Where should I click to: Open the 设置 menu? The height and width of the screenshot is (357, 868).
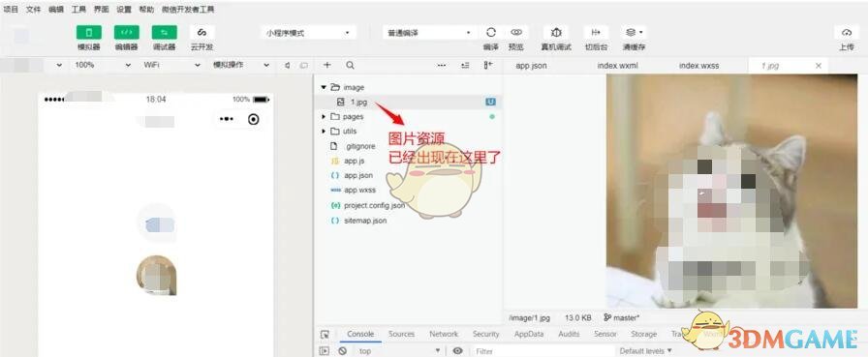tap(124, 10)
